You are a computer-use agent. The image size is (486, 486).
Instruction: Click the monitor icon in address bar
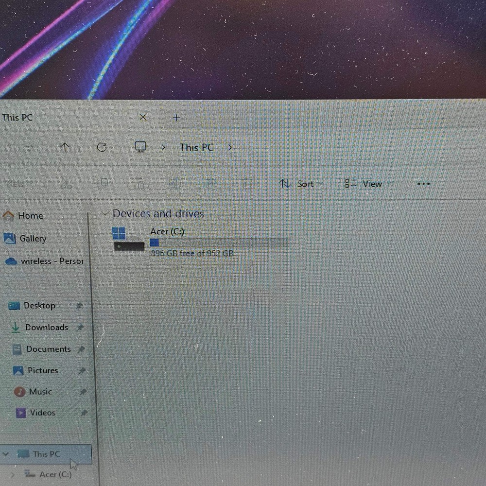coord(140,147)
